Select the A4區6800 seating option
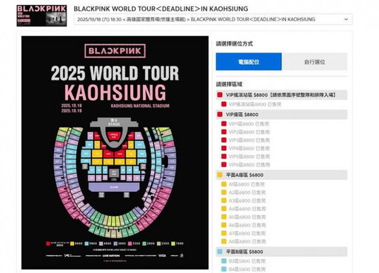Image resolution: width=379 pixels, height=273 pixels. tap(247, 209)
